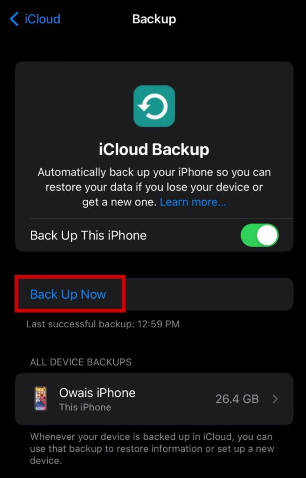Screen dimensions: 306x478
Task: Tap the Owais iPhone device thumbnail
Action: 41,399
